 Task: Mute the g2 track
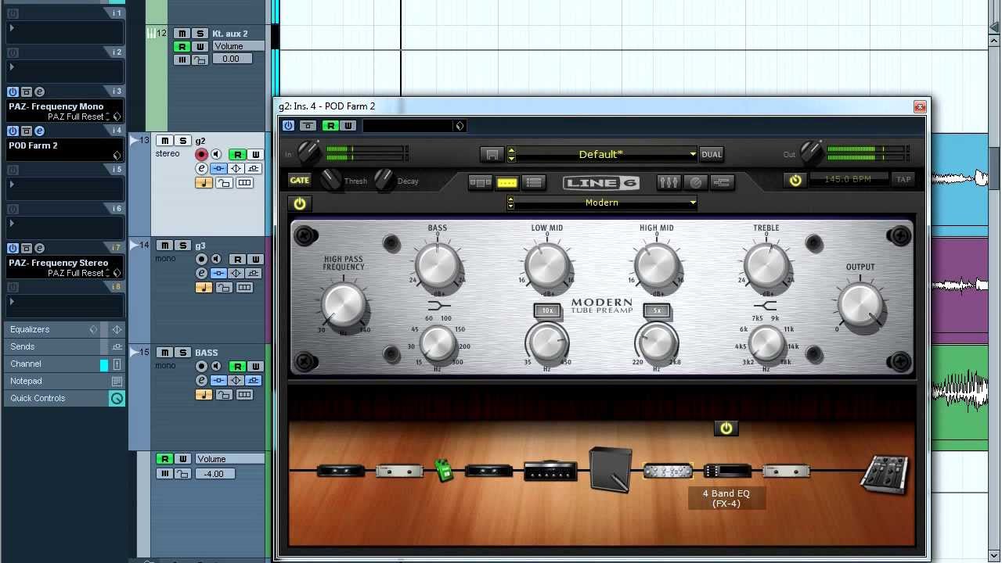(x=164, y=141)
